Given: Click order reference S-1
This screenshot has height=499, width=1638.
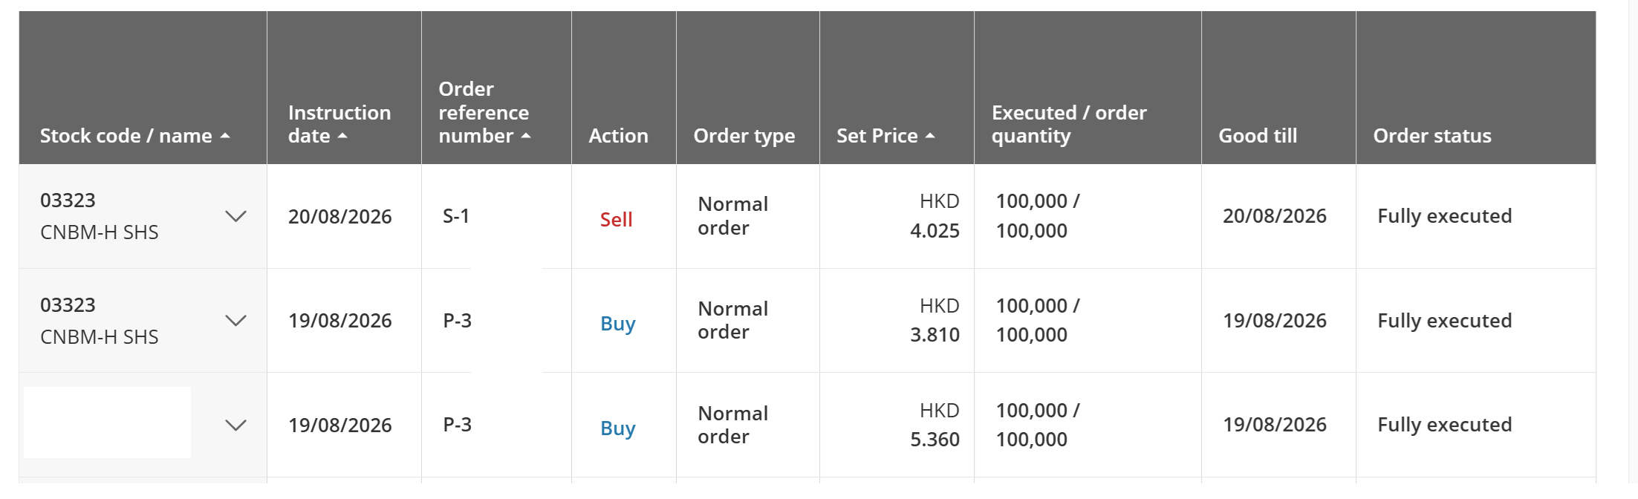Looking at the screenshot, I should click(456, 216).
